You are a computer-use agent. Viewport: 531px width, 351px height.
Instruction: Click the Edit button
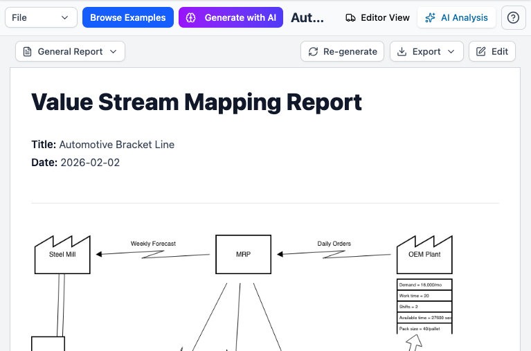pyautogui.click(x=492, y=51)
